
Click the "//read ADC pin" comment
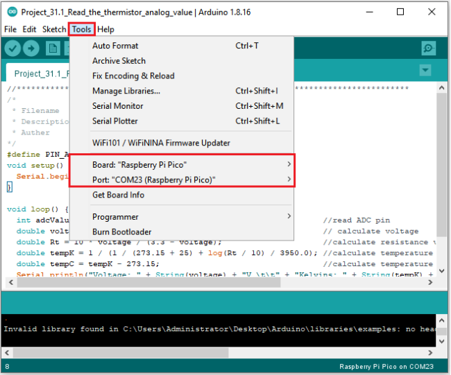[357, 220]
